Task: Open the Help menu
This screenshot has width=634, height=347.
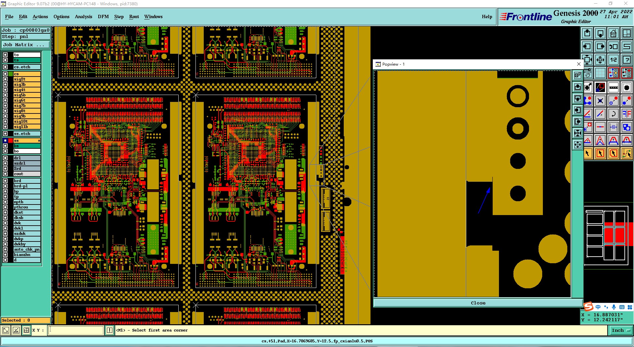Action: 487,16
